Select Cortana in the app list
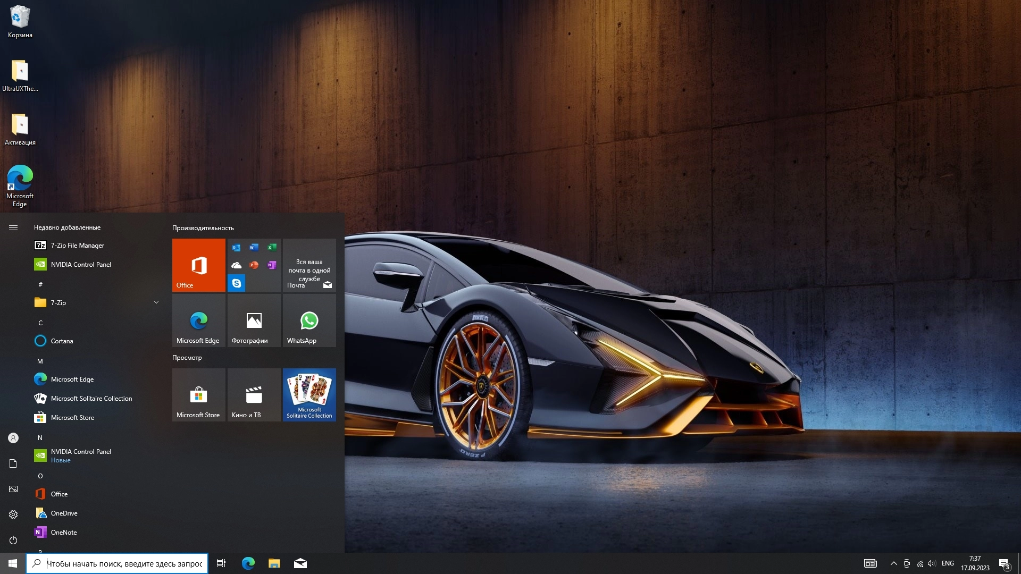The height and width of the screenshot is (574, 1021). (62, 341)
